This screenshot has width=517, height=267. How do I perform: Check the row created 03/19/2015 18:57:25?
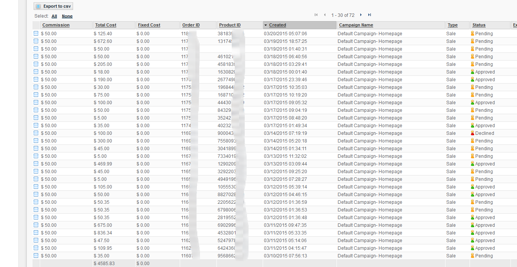coord(36,41)
